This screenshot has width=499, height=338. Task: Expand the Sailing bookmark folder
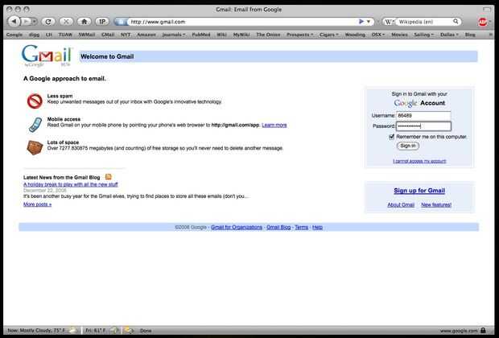(424, 35)
